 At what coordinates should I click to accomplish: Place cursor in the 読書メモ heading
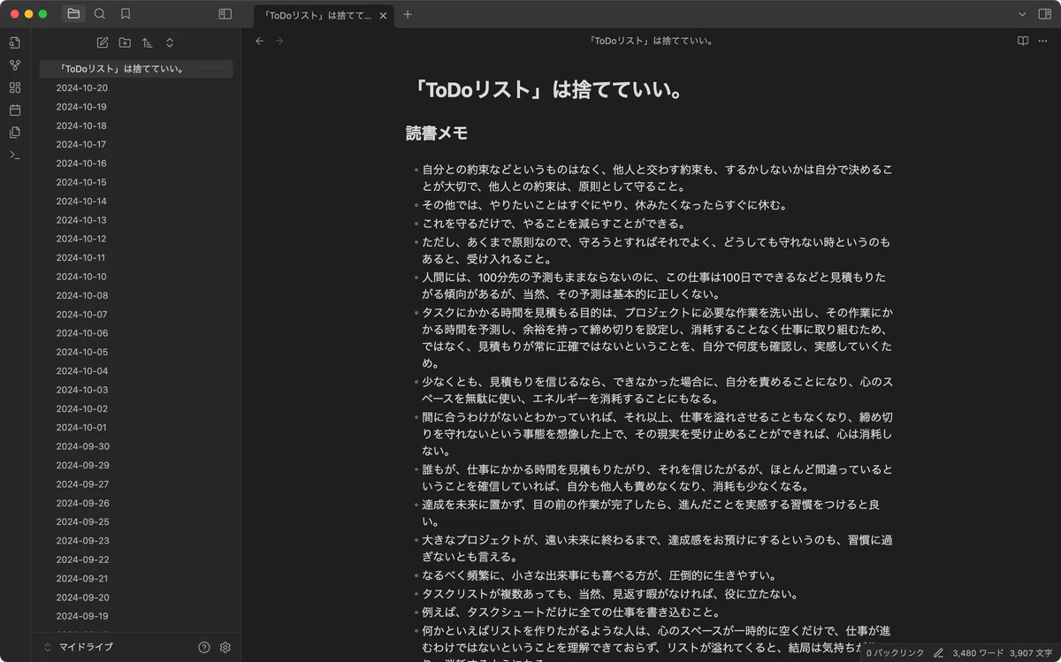point(437,133)
